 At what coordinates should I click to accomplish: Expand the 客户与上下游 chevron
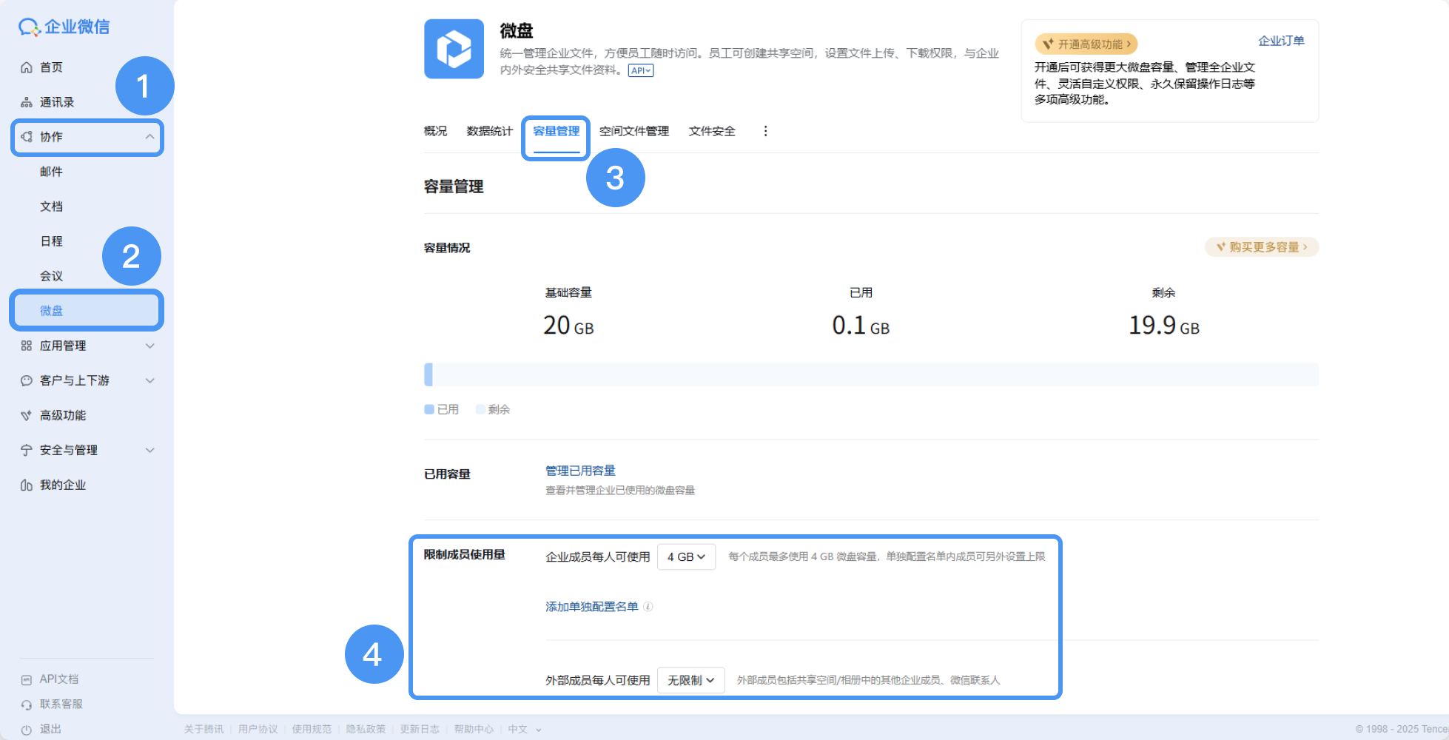coord(149,380)
